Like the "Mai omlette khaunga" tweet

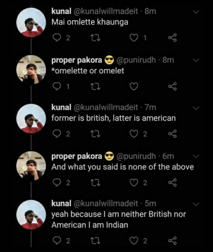134,38
